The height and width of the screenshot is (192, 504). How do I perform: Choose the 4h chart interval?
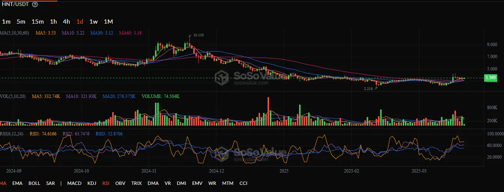pos(66,22)
